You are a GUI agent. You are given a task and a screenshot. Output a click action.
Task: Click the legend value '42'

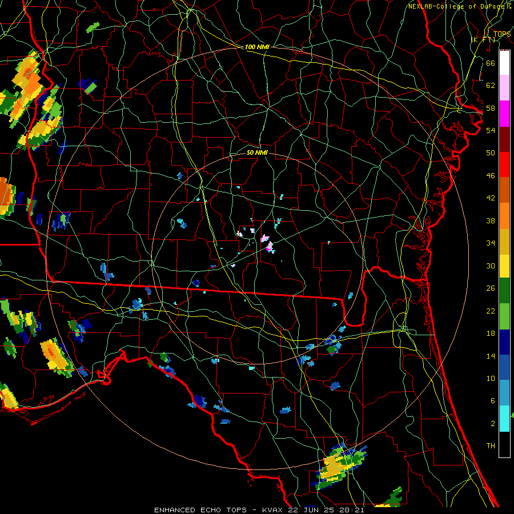point(491,198)
